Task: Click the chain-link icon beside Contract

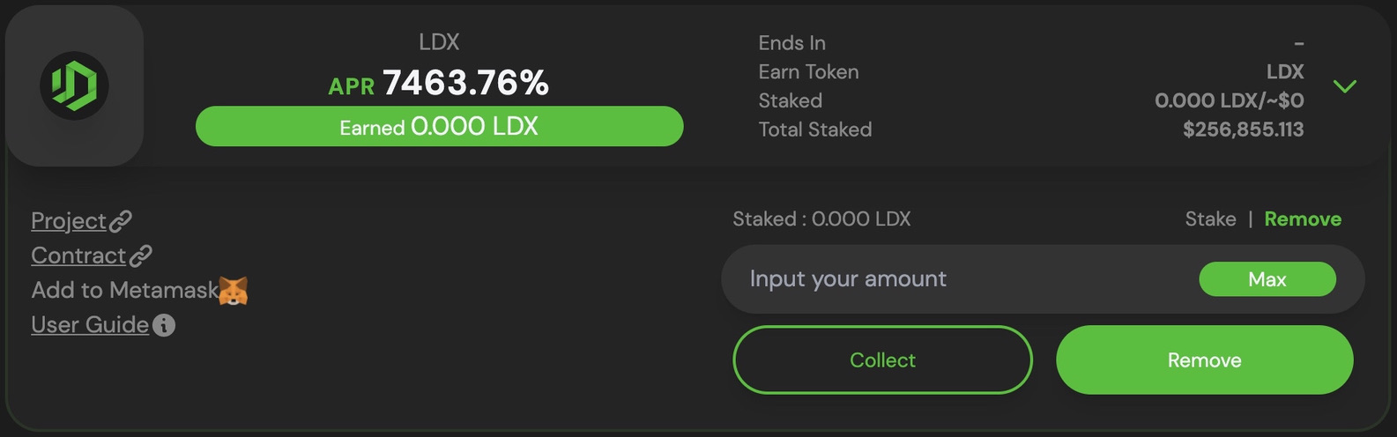Action: [x=141, y=256]
